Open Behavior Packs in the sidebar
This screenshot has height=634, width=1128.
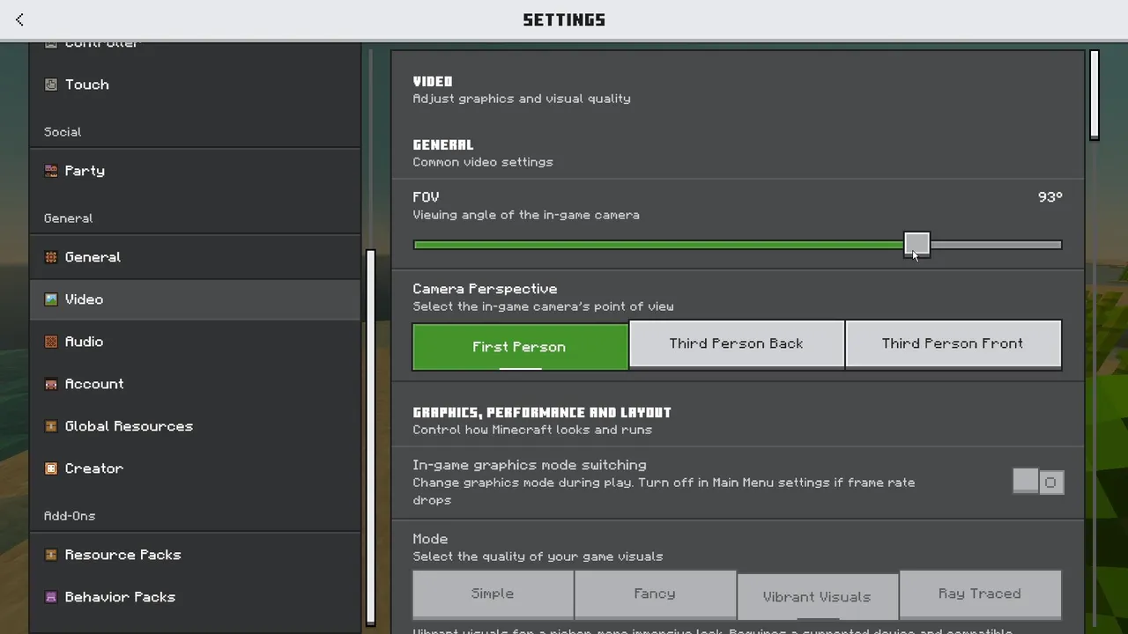coord(195,597)
